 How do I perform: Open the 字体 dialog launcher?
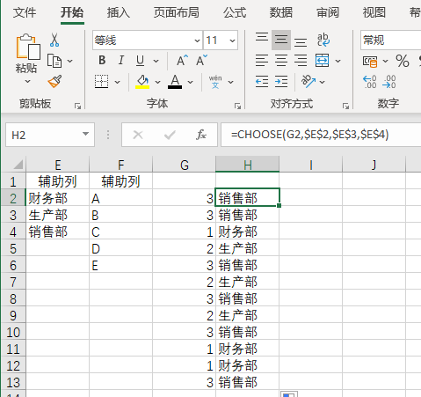237,106
